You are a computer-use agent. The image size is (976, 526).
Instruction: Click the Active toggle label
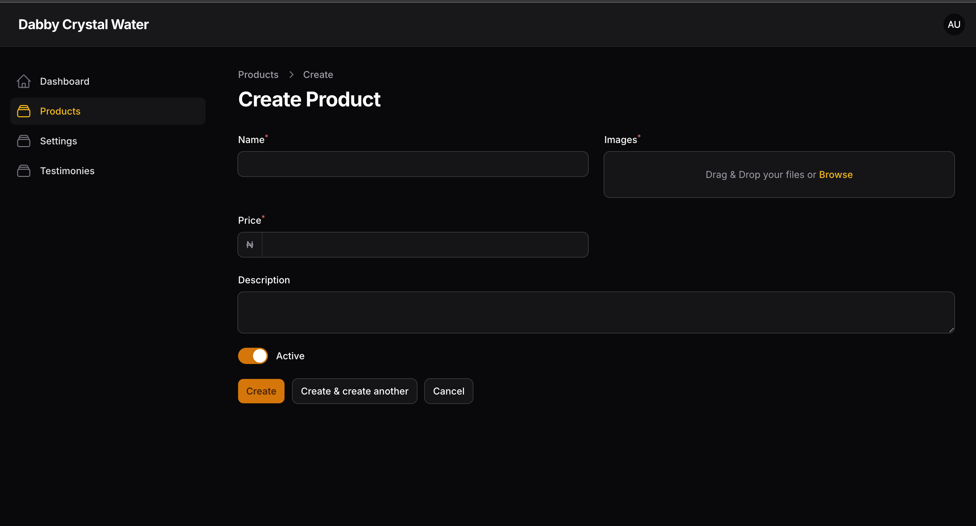pyautogui.click(x=290, y=356)
